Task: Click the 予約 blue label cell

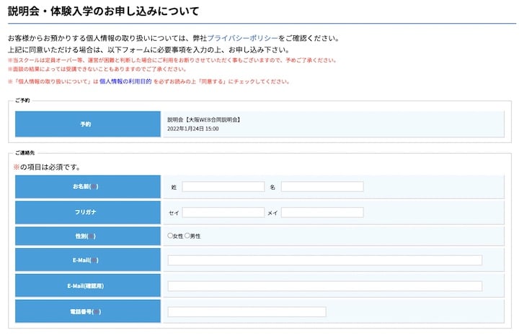Action: coord(86,124)
